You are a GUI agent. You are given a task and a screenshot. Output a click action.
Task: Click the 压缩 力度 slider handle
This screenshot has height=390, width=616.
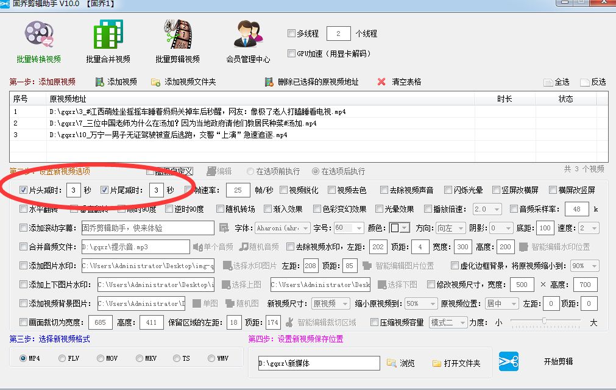(544, 321)
